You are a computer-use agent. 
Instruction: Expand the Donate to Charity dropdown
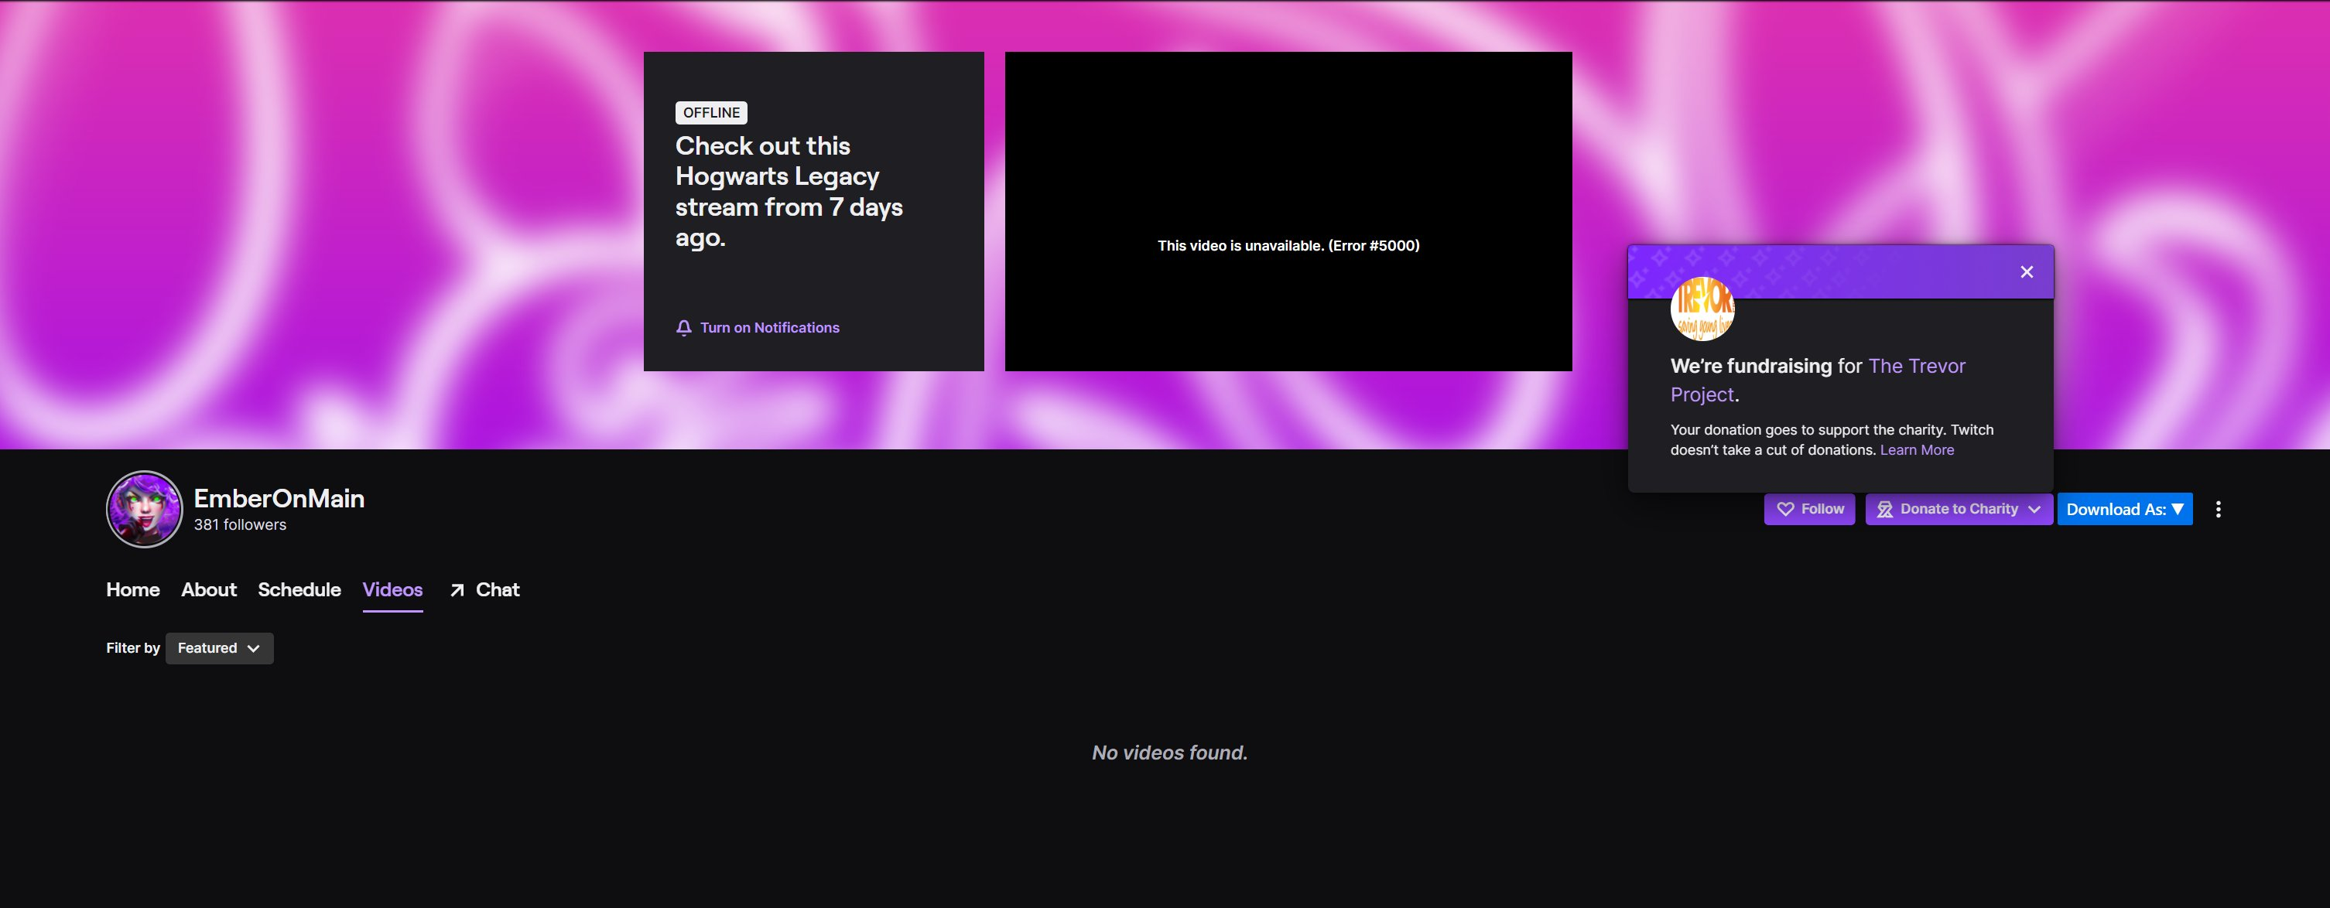click(x=1959, y=509)
